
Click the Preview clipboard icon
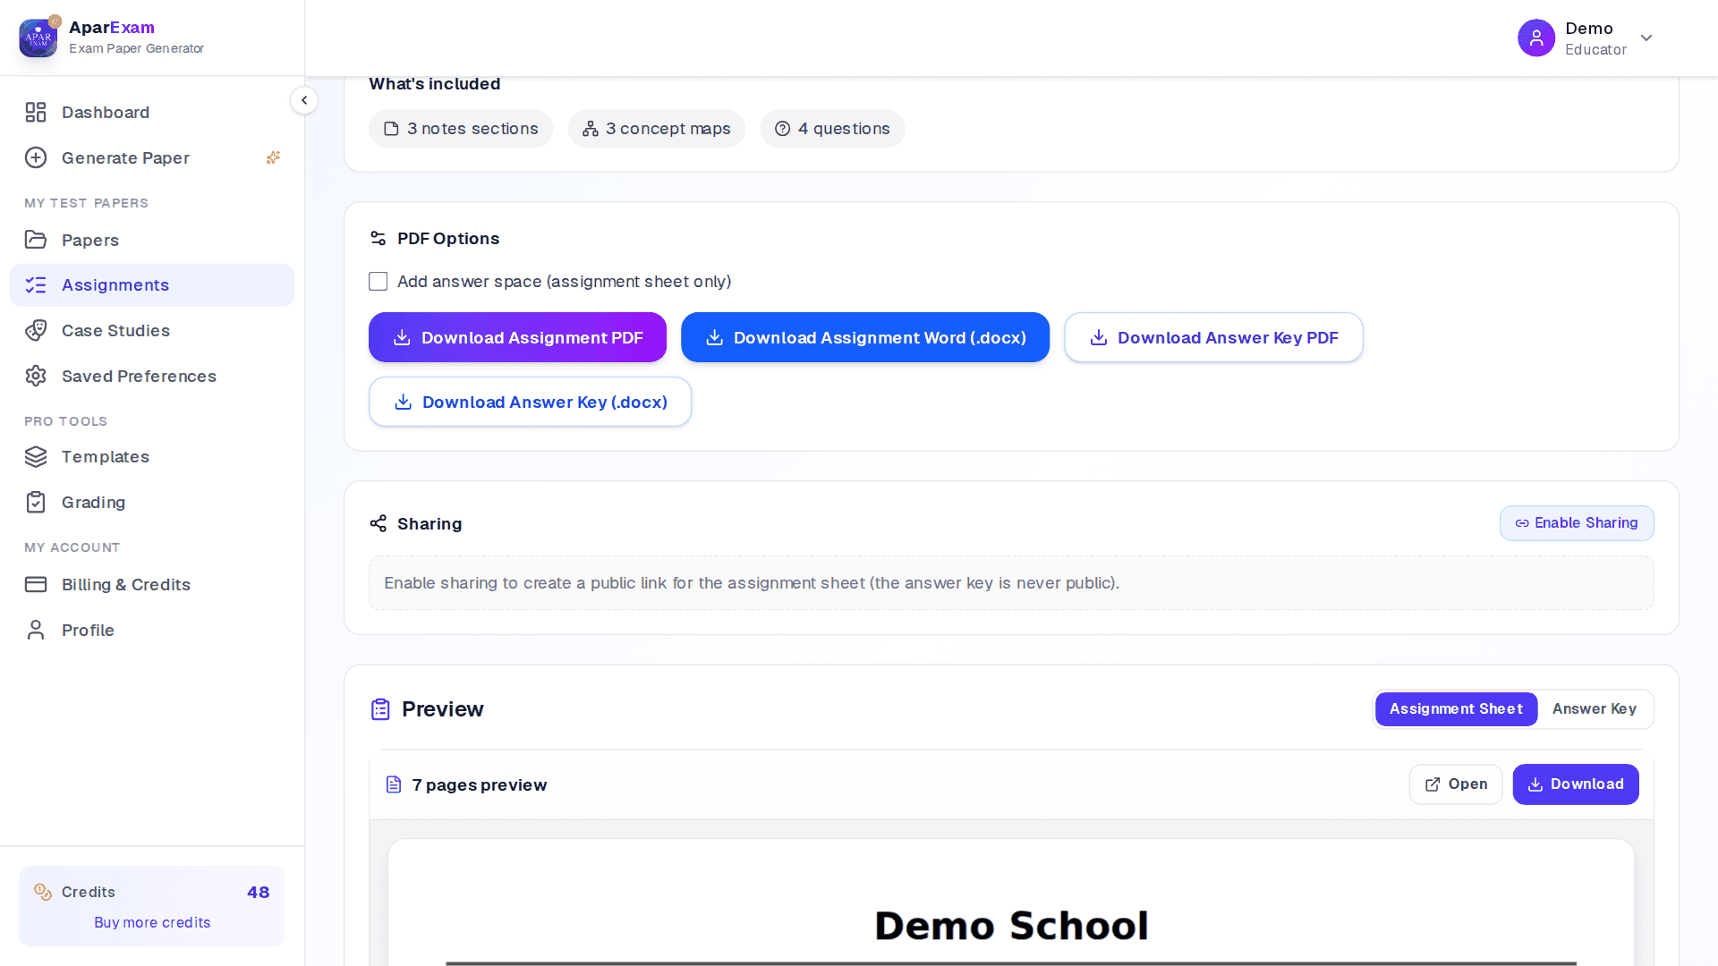point(380,709)
